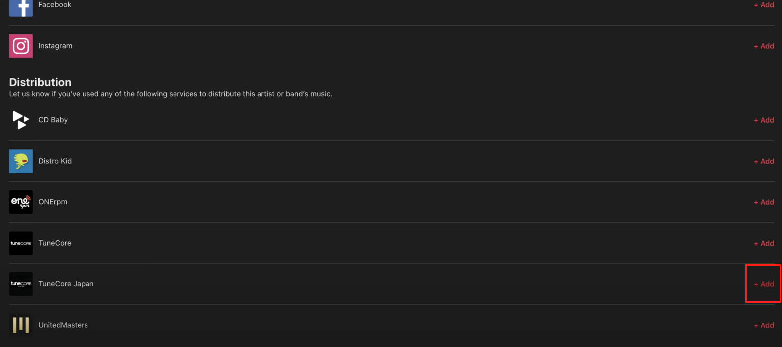Add Distro Kid distribution service
Image resolution: width=782 pixels, height=347 pixels.
point(764,161)
